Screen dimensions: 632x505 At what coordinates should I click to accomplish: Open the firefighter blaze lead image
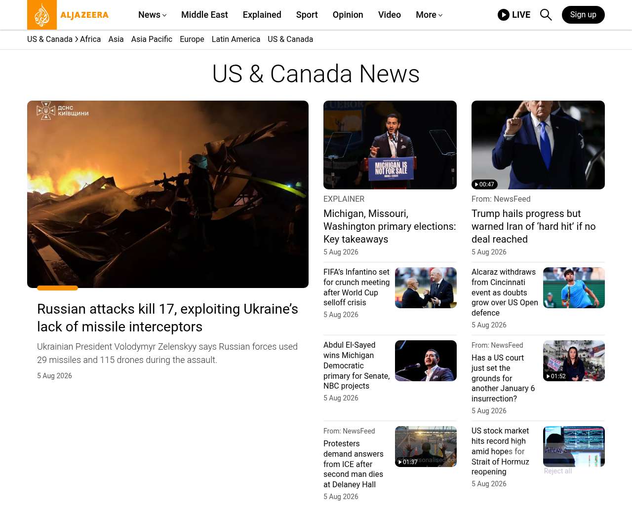pos(168,194)
